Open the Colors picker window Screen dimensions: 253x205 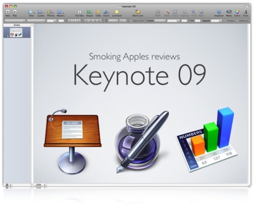(x=237, y=13)
